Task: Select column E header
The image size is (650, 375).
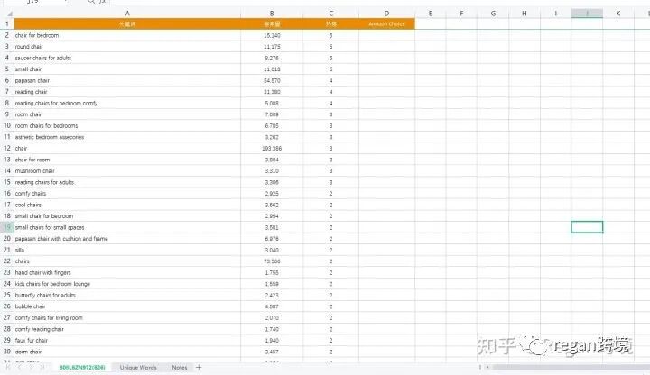Action: tap(431, 14)
